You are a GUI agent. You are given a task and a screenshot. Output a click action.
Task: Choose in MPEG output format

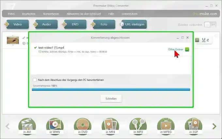(x=166, y=126)
